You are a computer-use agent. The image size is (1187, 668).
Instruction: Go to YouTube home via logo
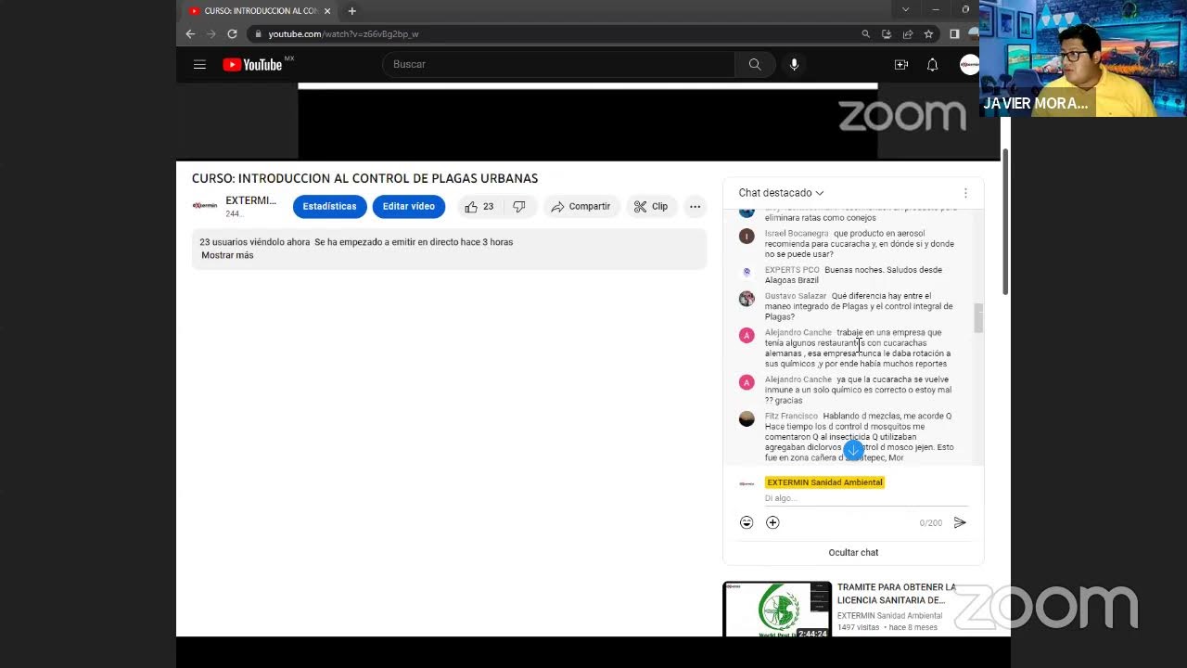(x=252, y=64)
